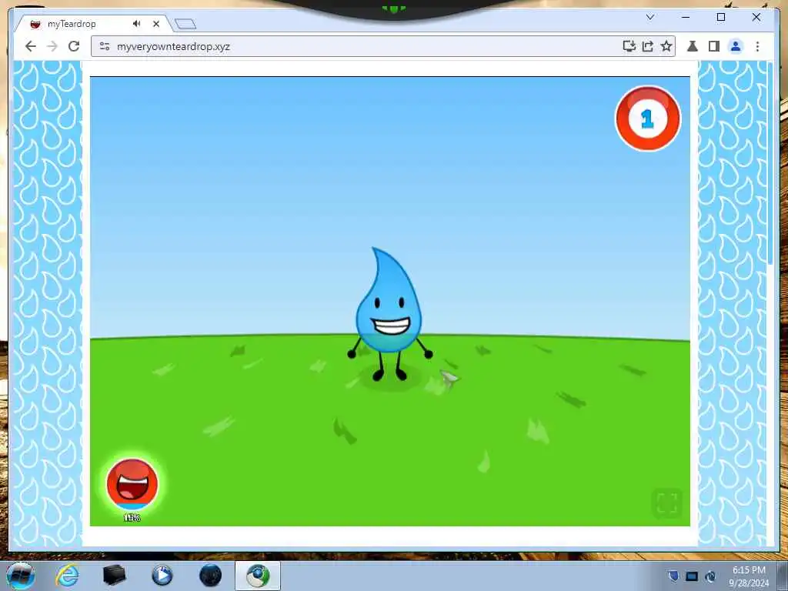The image size is (788, 591).
Task: Minimize the browser window
Action: [686, 17]
